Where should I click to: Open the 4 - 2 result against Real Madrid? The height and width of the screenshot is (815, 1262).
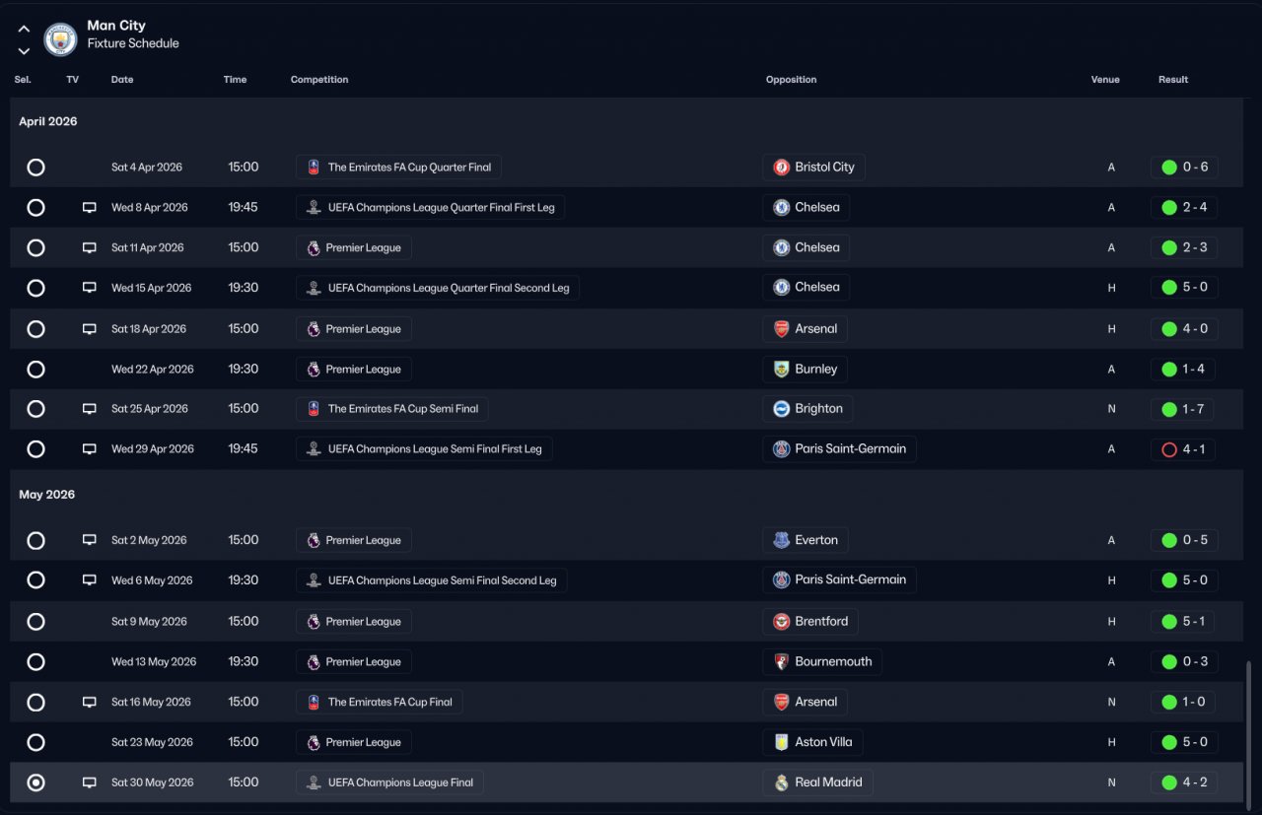[1184, 782]
